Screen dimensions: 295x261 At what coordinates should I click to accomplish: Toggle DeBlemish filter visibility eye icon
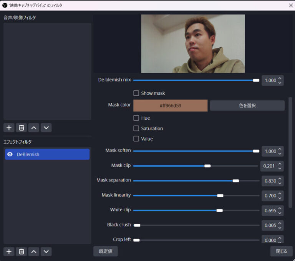(x=10, y=154)
